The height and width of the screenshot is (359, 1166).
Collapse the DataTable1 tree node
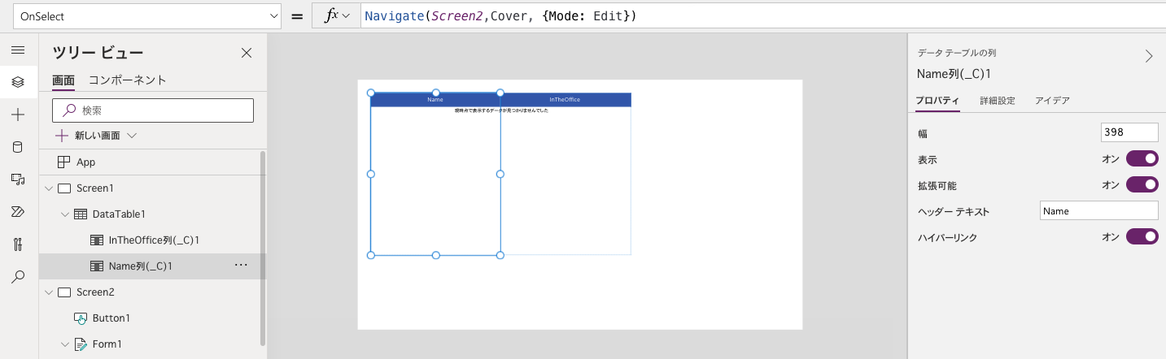click(x=65, y=214)
